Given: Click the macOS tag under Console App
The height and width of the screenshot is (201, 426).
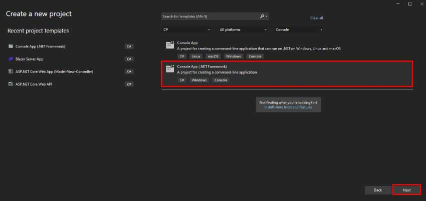Looking at the screenshot, I should coord(213,56).
